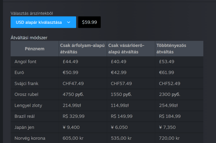Select the CHF52.49 multi-factor price
The width and height of the screenshot is (216, 143).
170,84
